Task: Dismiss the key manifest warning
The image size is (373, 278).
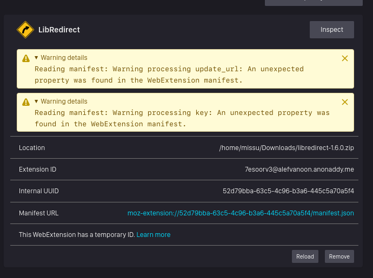Action: (345, 102)
